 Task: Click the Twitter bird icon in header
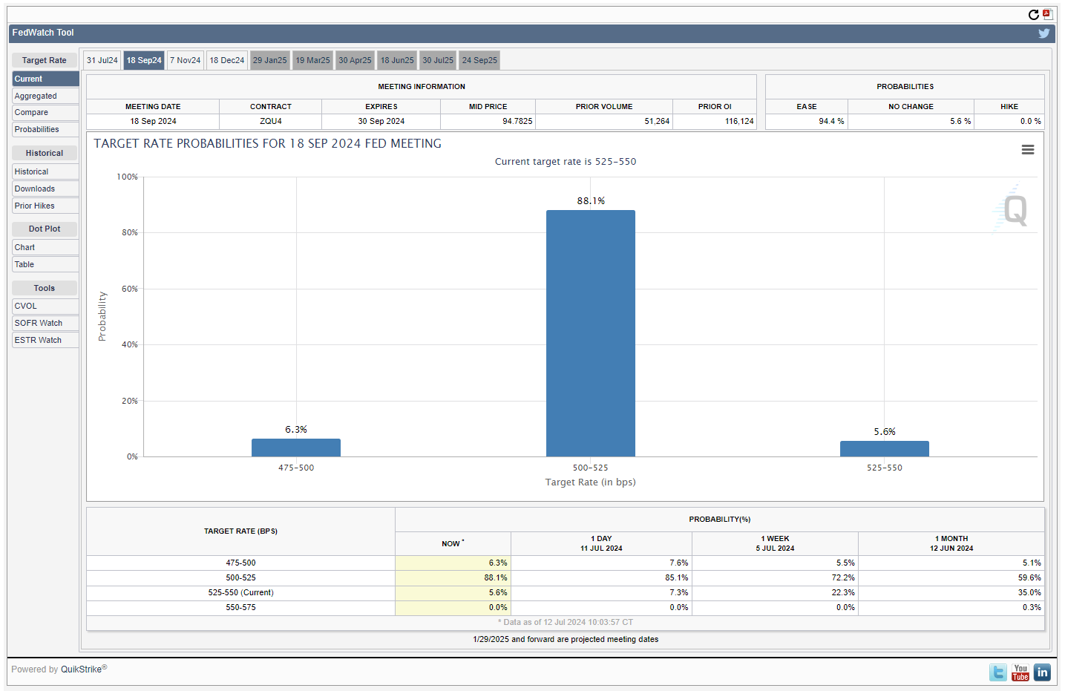[x=1043, y=33]
